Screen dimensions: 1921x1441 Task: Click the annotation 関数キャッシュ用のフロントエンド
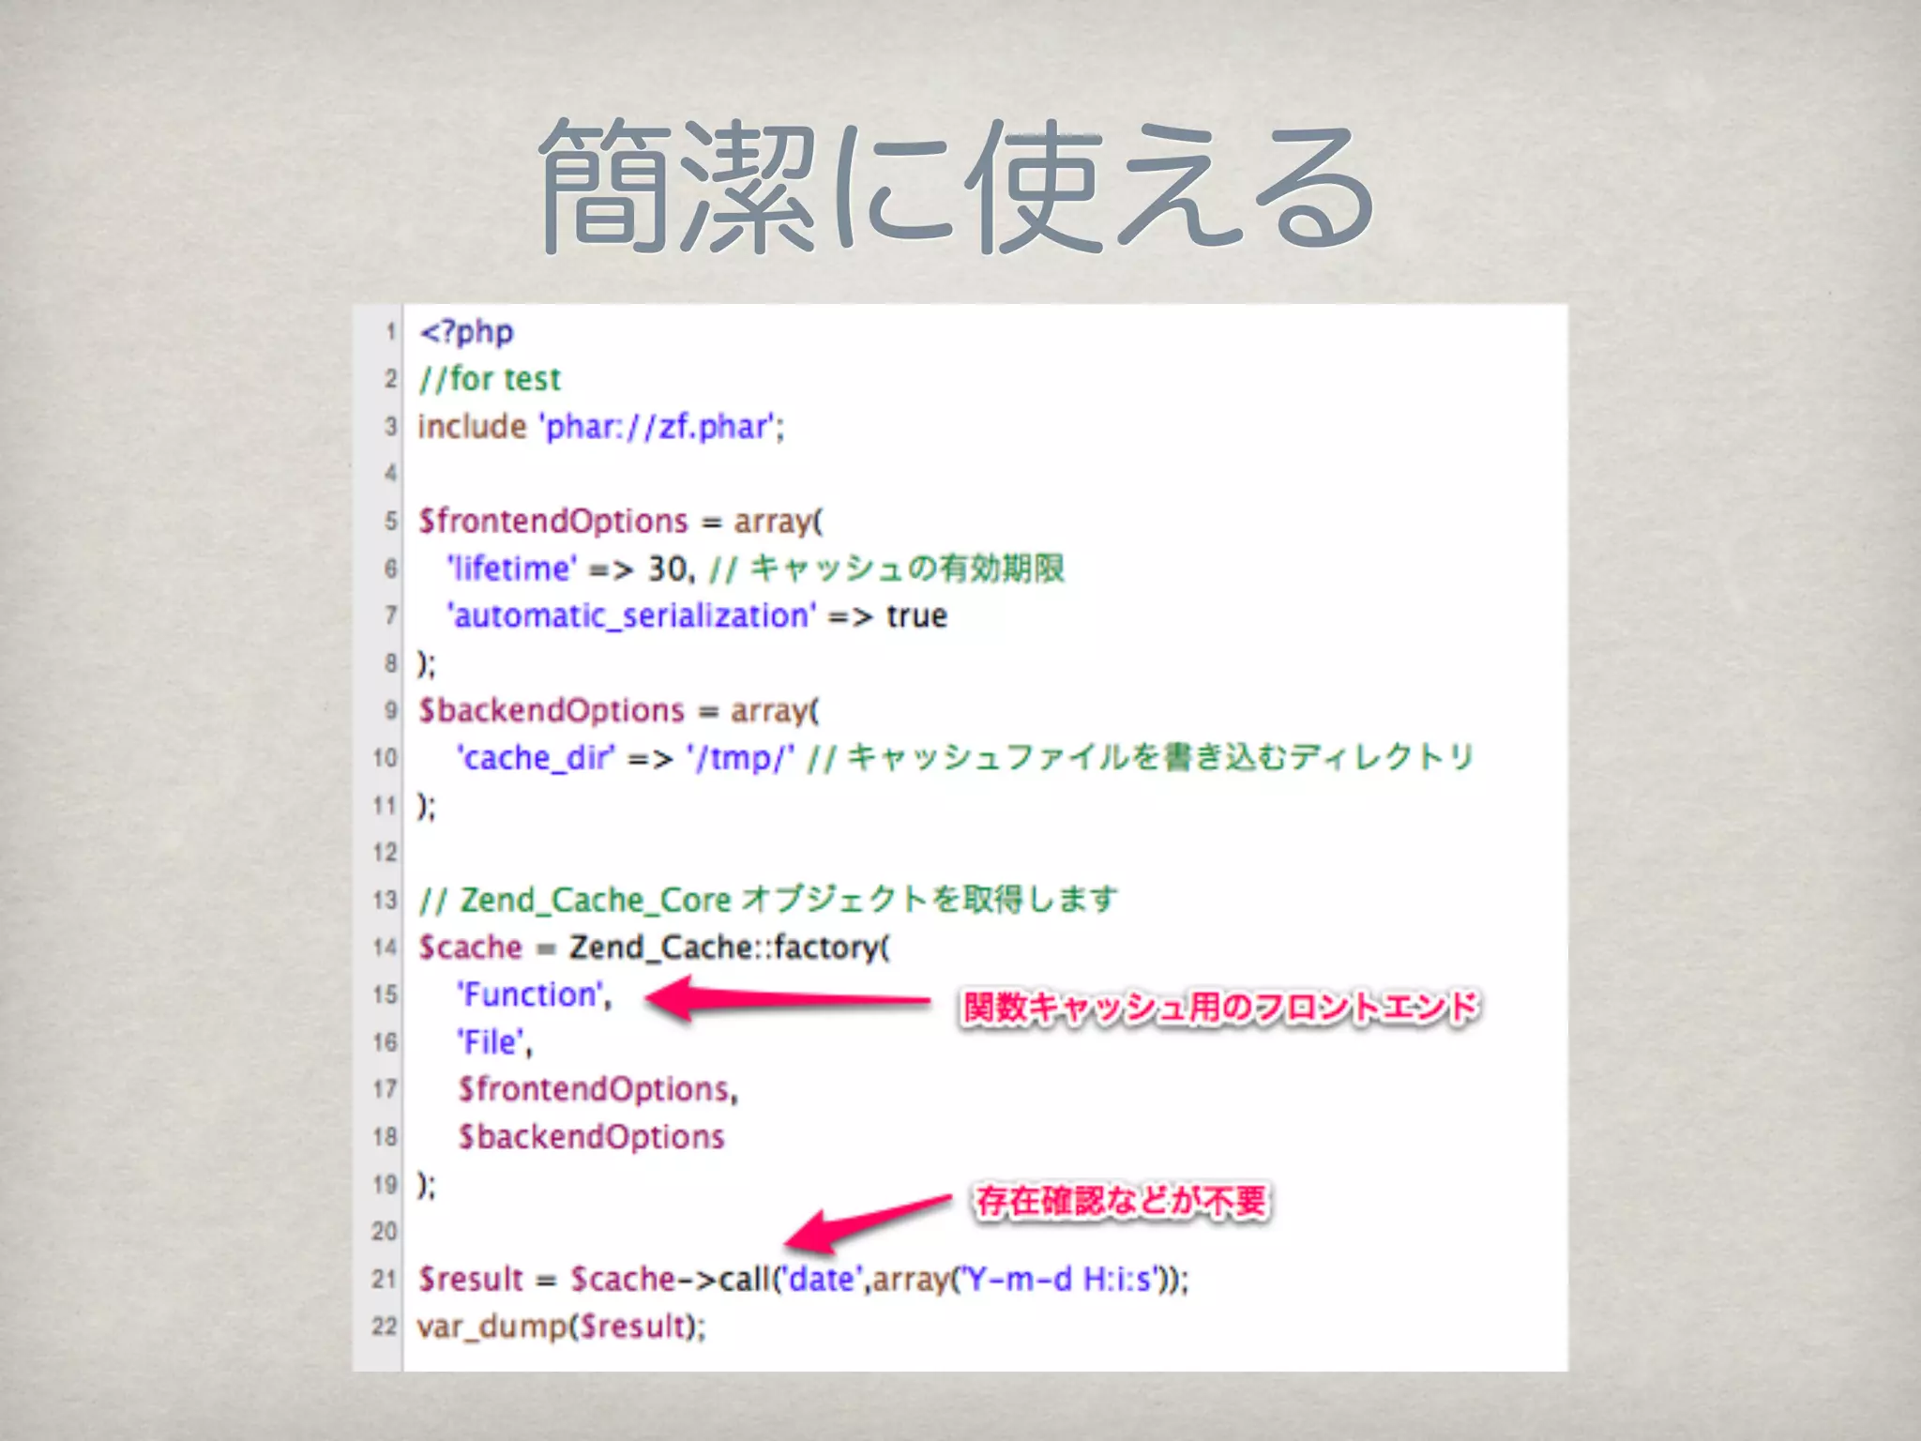click(x=1220, y=1008)
